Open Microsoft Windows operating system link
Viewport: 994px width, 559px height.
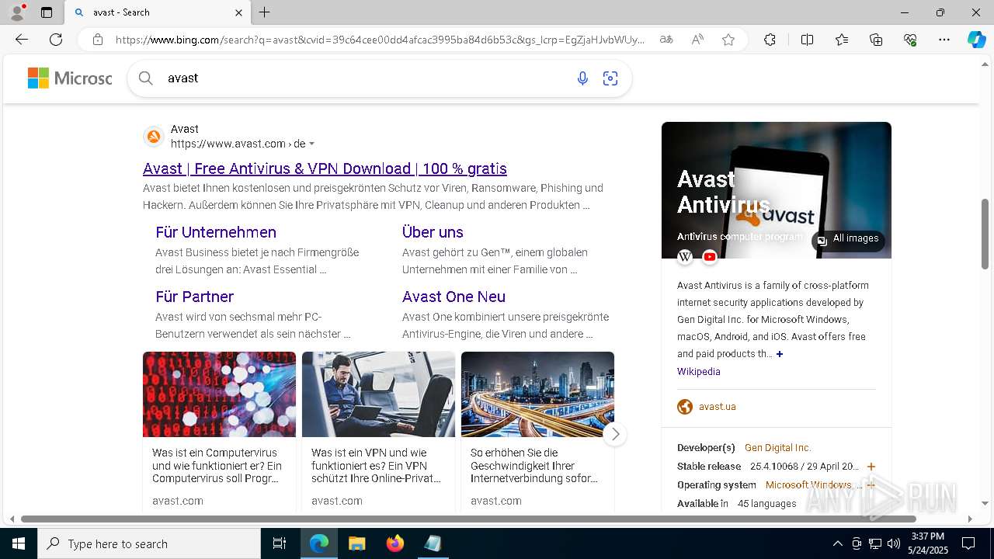coord(808,485)
